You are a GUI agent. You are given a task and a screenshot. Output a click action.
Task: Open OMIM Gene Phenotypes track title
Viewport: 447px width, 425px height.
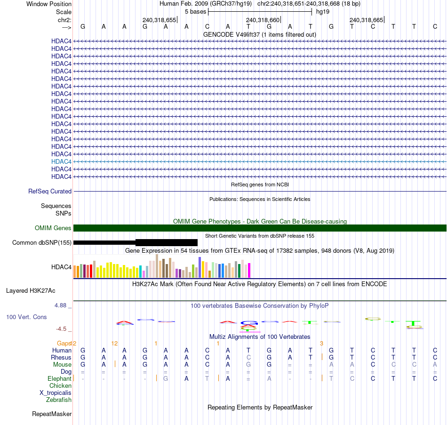pos(260,221)
